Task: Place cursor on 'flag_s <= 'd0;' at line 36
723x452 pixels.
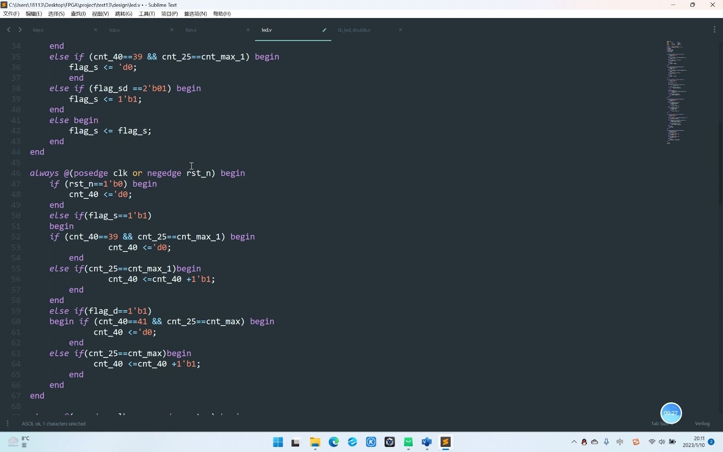Action: (x=103, y=67)
